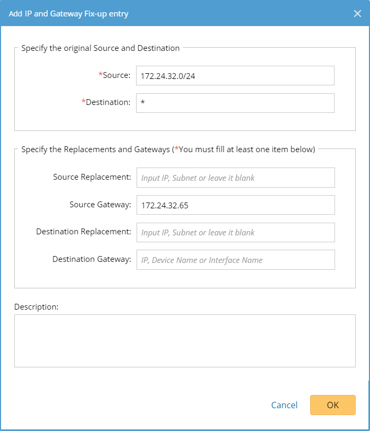Focus the Destination field with asterisk
The width and height of the screenshot is (370, 431).
click(x=235, y=103)
